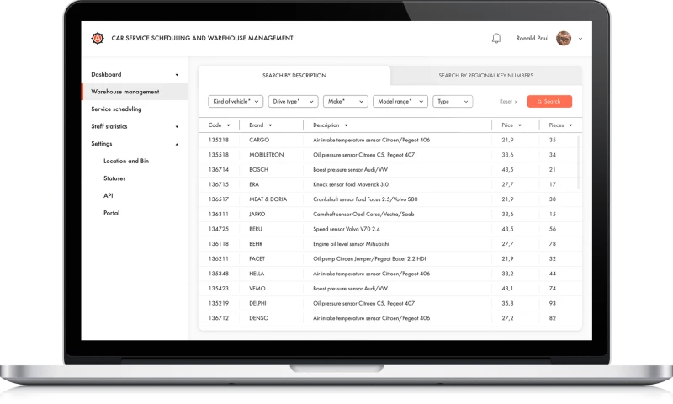Image resolution: width=673 pixels, height=404 pixels.
Task: Open Drive type dropdown
Action: point(293,101)
